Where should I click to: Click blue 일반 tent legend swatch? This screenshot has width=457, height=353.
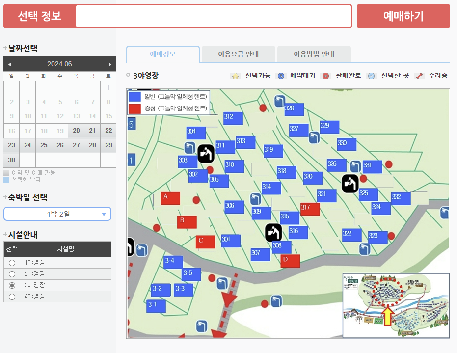pos(134,97)
